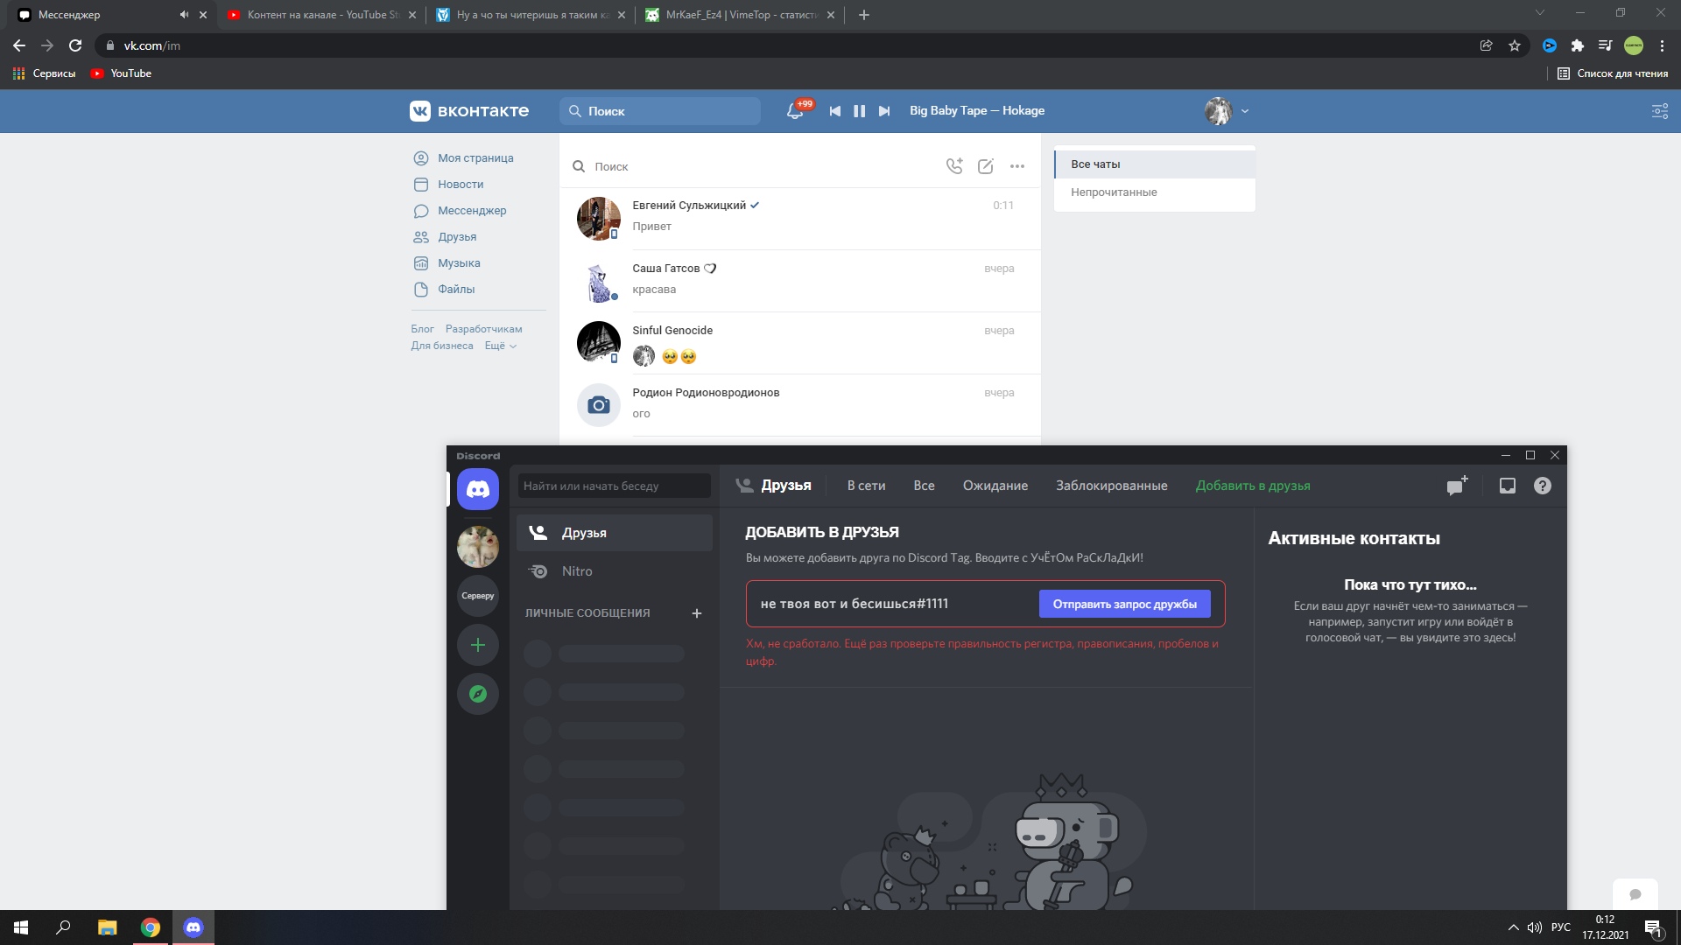This screenshot has width=1681, height=945.
Task: Click the Найти или начать беседу field
Action: click(614, 486)
